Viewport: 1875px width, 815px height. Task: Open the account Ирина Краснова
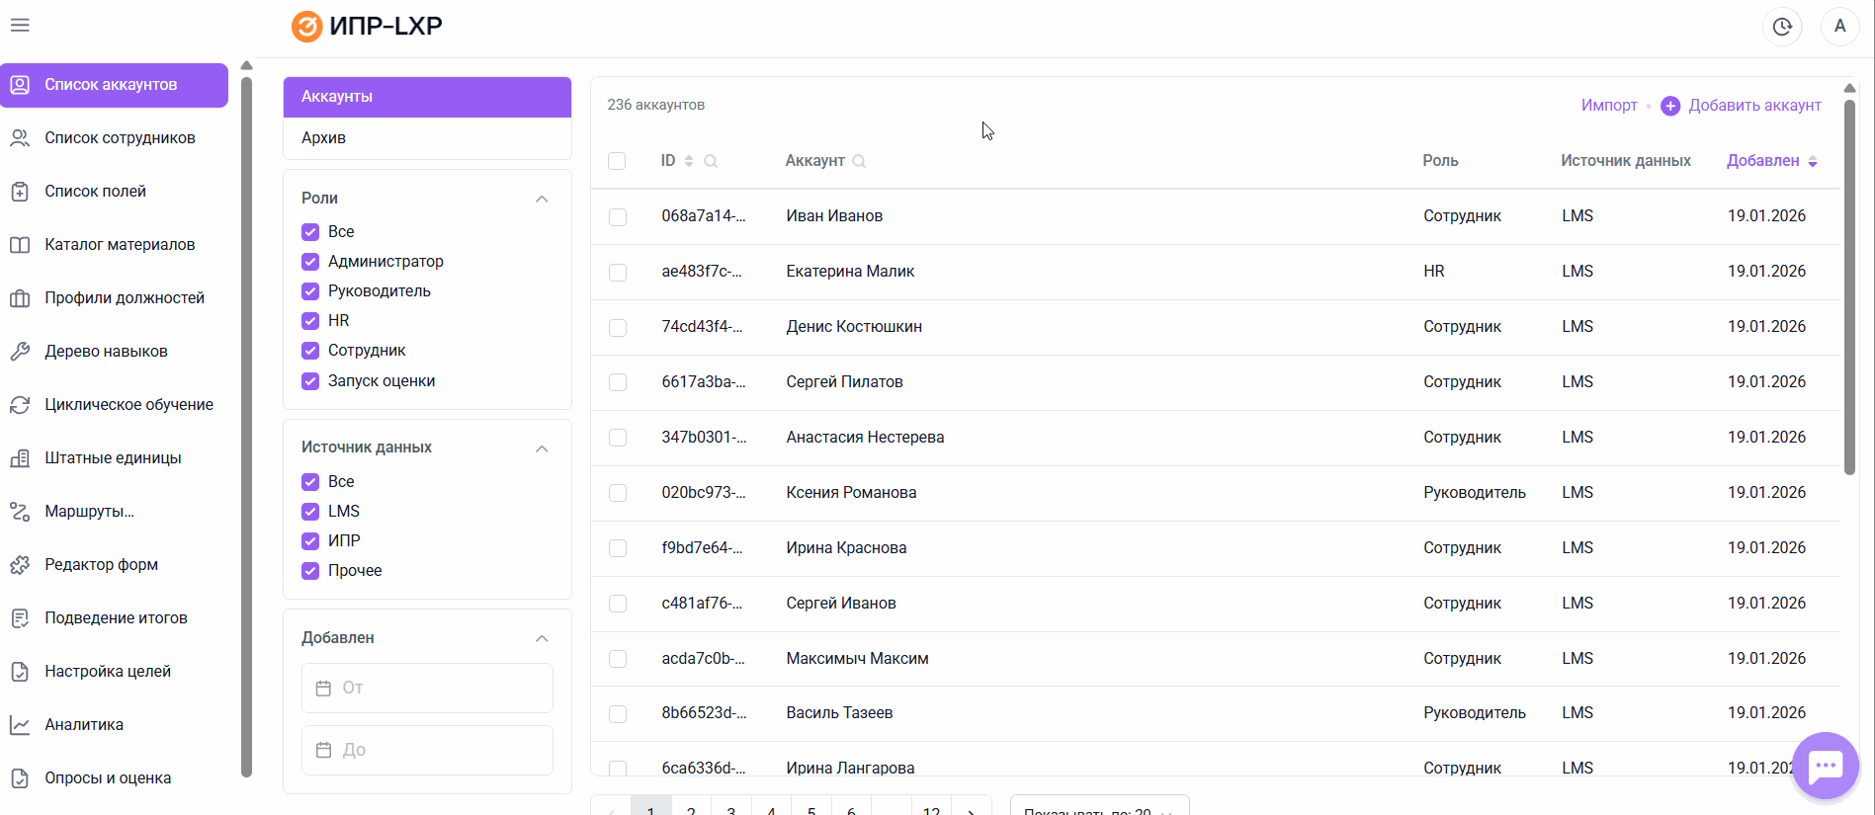(x=846, y=548)
